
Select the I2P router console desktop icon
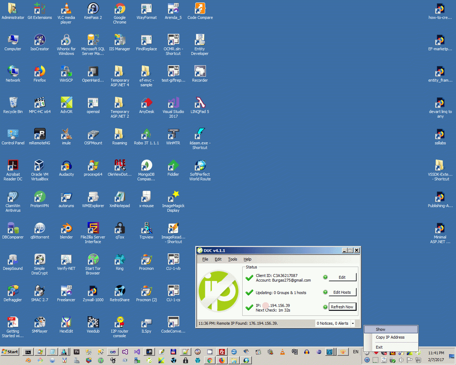[x=120, y=327]
